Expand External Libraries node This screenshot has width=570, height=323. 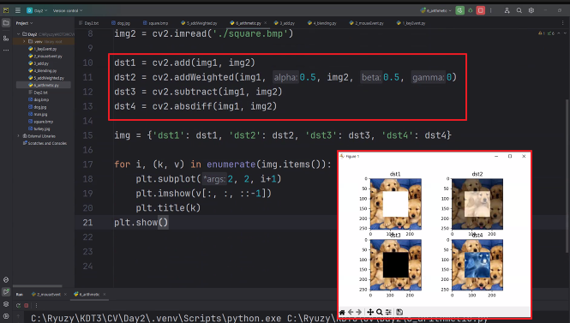18,136
